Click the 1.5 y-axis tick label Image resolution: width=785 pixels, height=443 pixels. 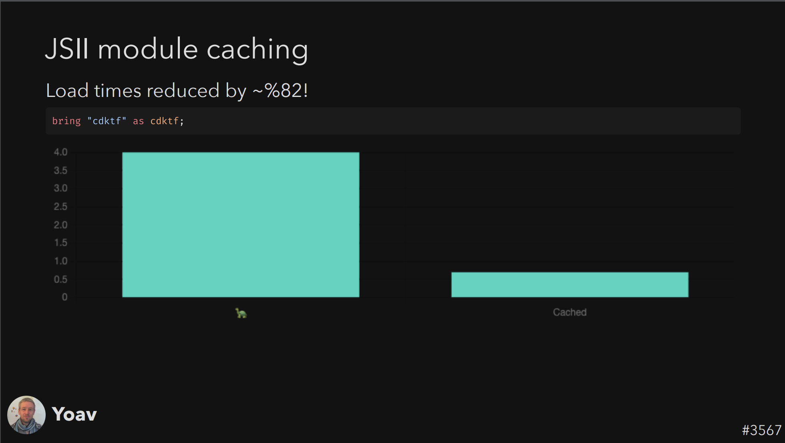[x=60, y=243]
